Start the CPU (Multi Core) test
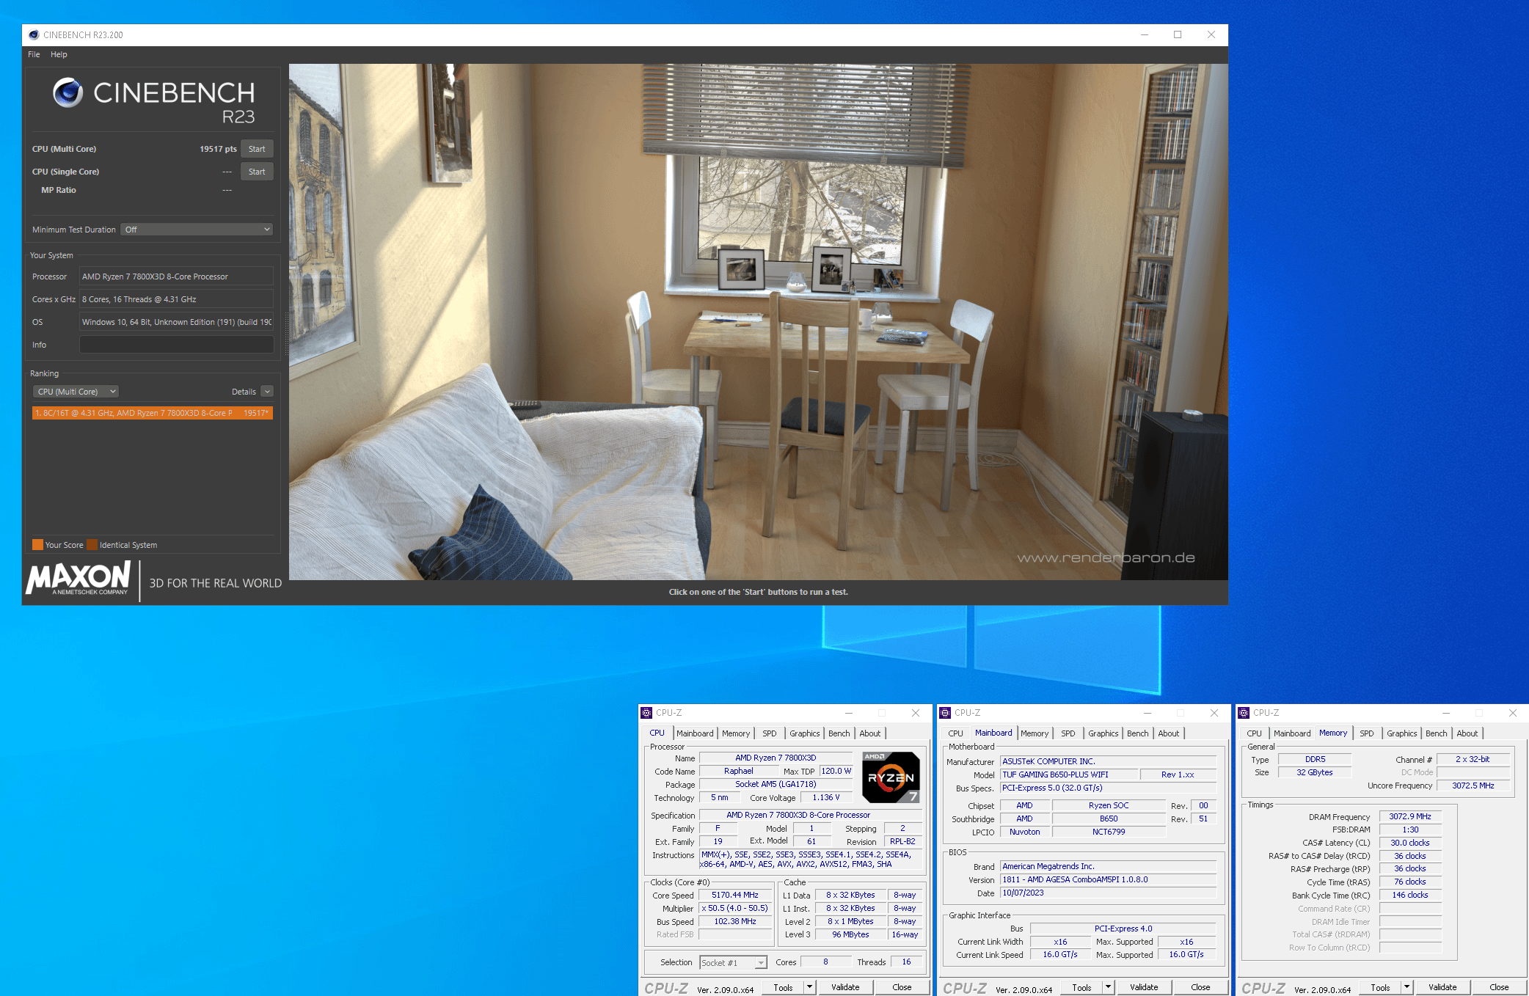The width and height of the screenshot is (1529, 996). [257, 149]
